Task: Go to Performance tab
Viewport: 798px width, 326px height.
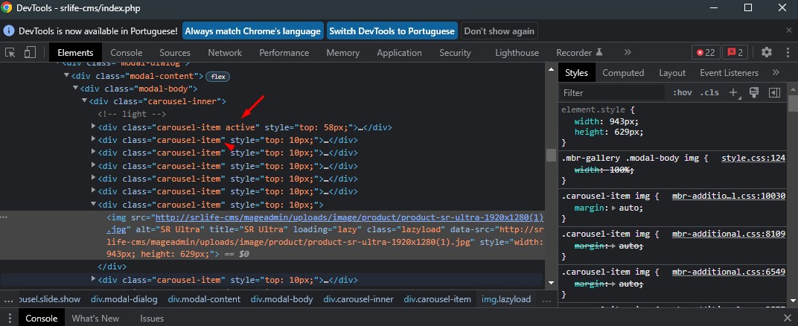Action: [x=284, y=52]
